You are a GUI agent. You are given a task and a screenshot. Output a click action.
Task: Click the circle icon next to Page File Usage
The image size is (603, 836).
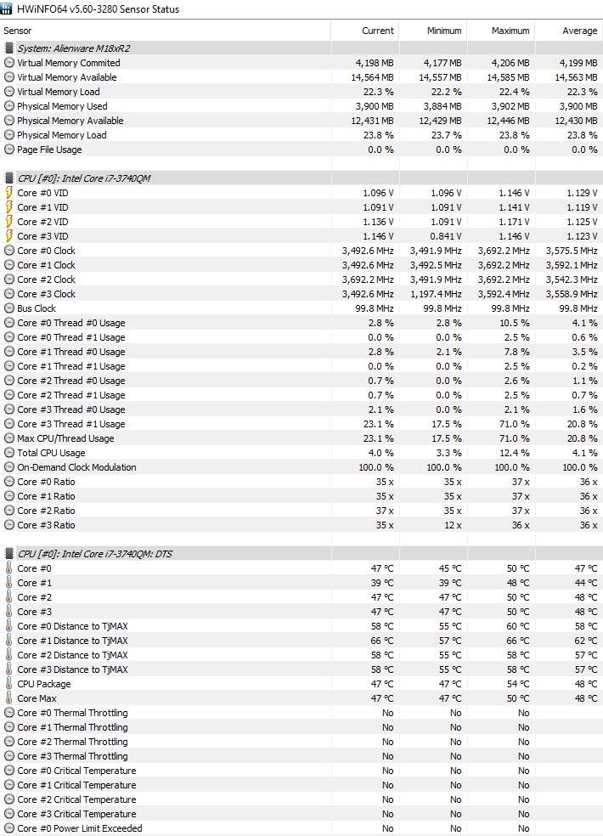tap(8, 150)
